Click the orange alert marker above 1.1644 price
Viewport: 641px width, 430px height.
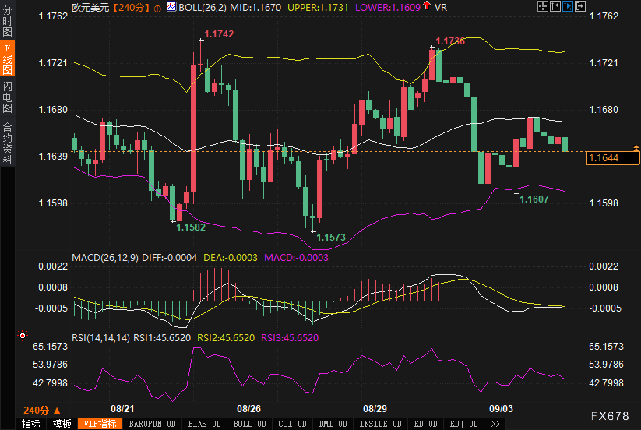636,148
